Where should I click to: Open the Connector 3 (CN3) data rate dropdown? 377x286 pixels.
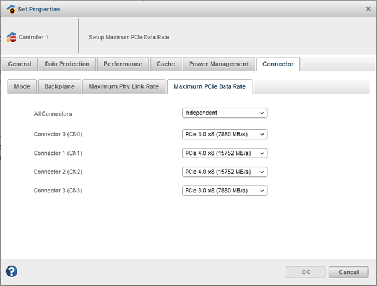[x=224, y=191]
